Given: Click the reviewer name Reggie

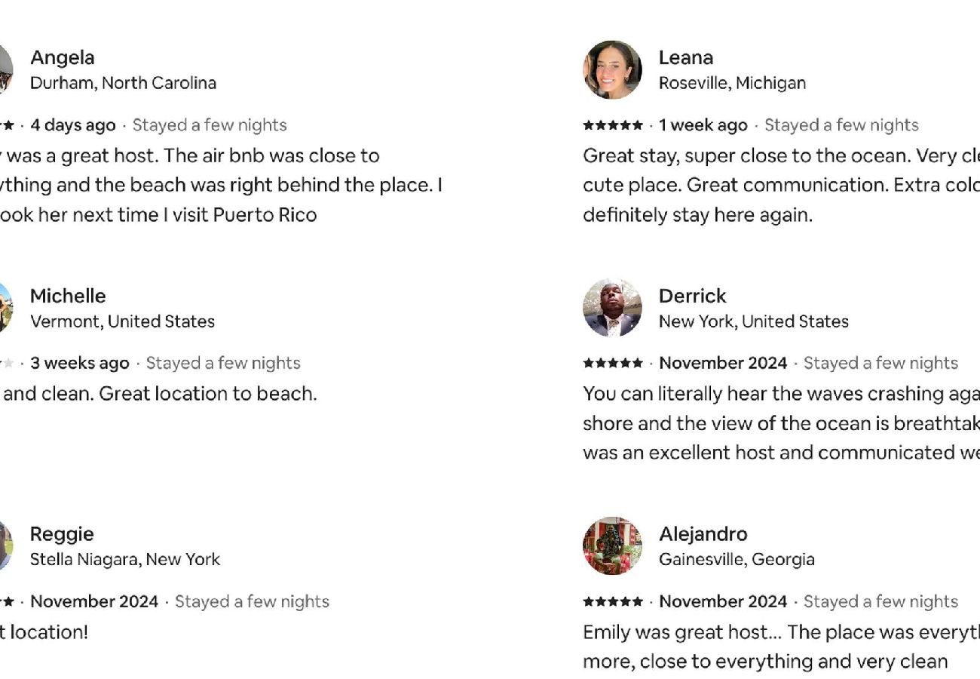Looking at the screenshot, I should point(62,534).
